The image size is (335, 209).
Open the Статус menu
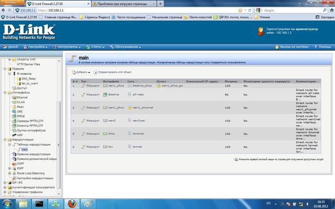[95, 47]
